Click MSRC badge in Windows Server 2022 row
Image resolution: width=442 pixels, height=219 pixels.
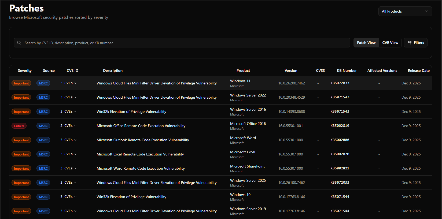pyautogui.click(x=43, y=98)
